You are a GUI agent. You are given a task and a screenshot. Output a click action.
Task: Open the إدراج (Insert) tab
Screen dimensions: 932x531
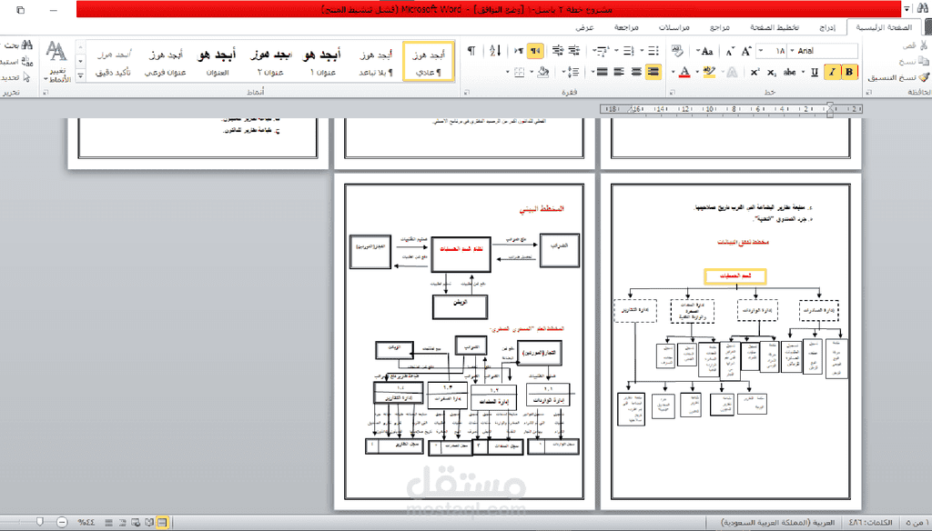(x=827, y=27)
